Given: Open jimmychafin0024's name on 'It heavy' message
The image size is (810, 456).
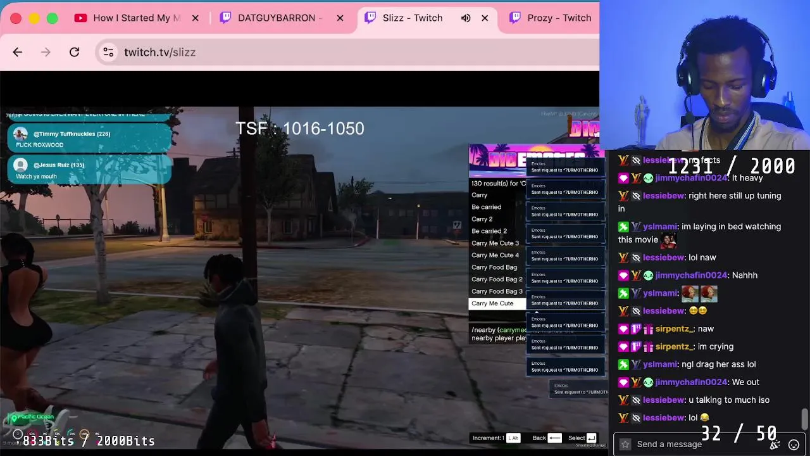Looking at the screenshot, I should (691, 178).
